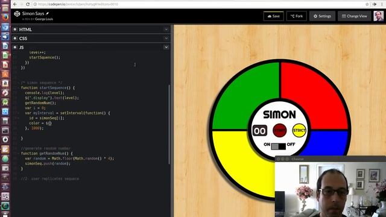Image resolution: width=386 pixels, height=217 pixels.
Task: Click the 'simonSeq.push(random);' code line
Action: (x=48, y=163)
